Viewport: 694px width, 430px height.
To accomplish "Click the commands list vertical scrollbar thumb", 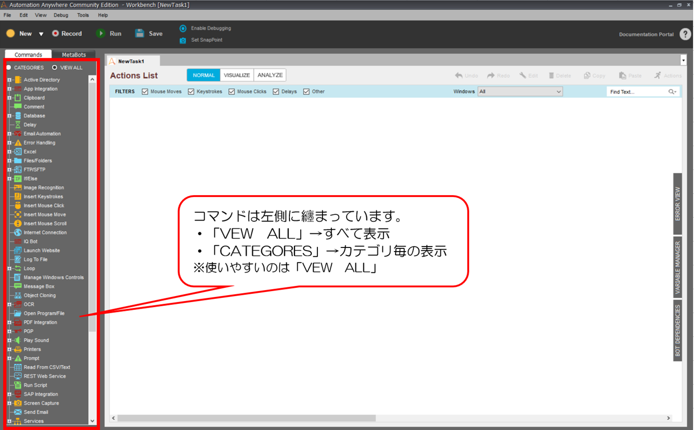I will [92, 208].
